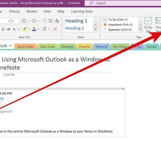This screenshot has width=161, height=141.
Task: Click the note container width handle arrows
Action: (x=123, y=89)
